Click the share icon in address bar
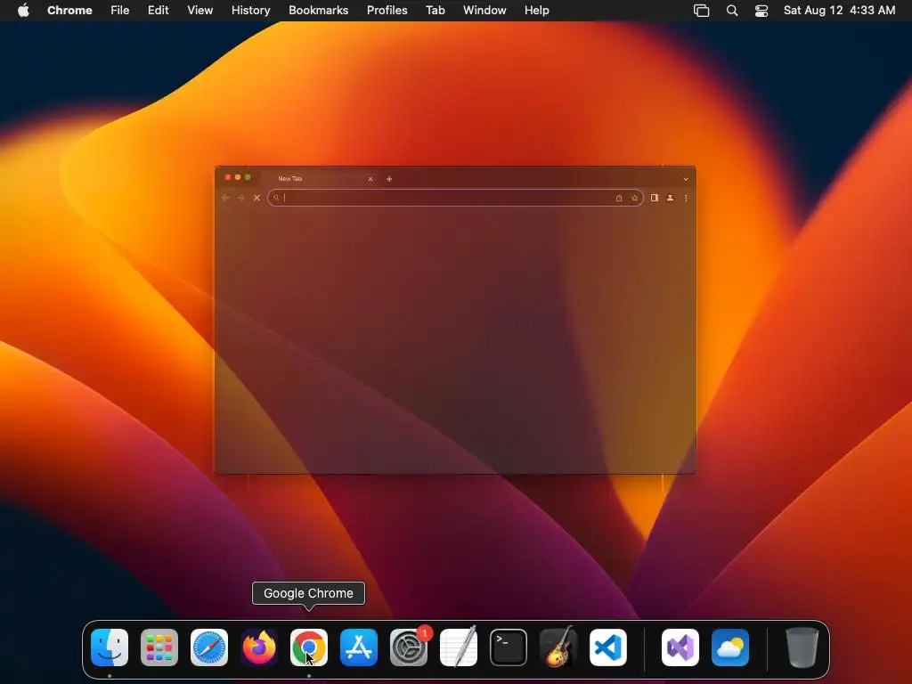 click(x=619, y=198)
